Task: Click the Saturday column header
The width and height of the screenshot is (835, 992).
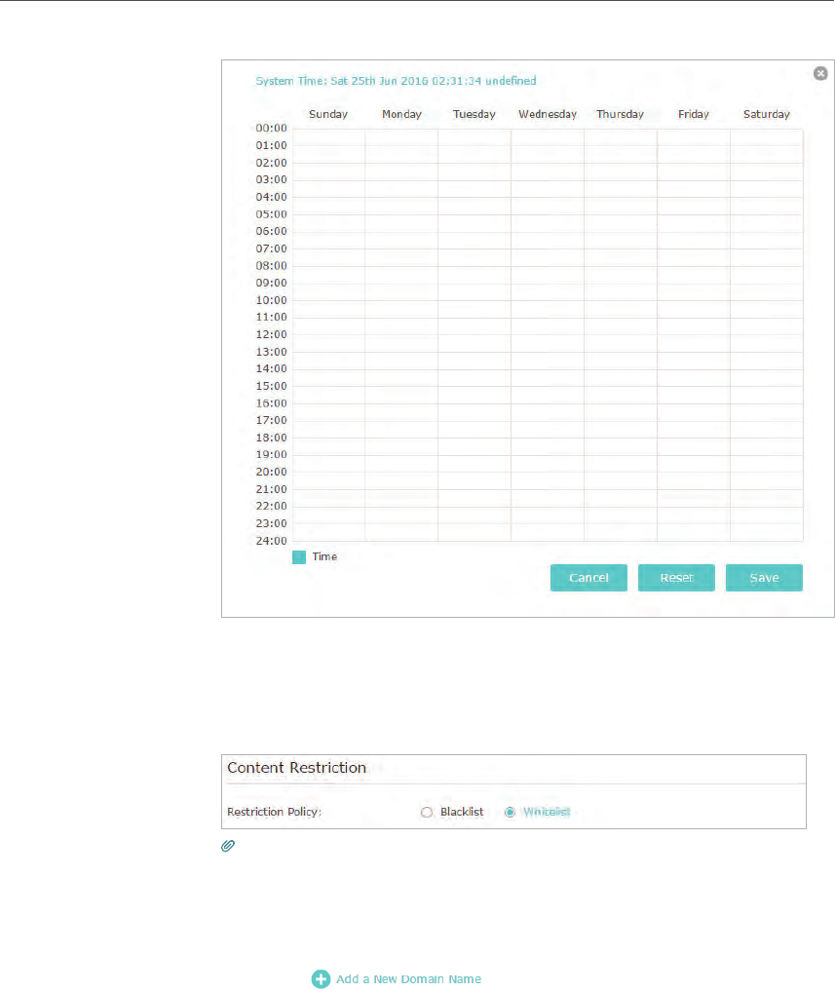Action: point(767,114)
